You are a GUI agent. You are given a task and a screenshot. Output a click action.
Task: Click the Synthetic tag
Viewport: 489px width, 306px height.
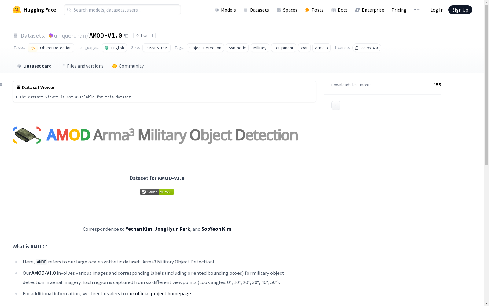pos(237,48)
